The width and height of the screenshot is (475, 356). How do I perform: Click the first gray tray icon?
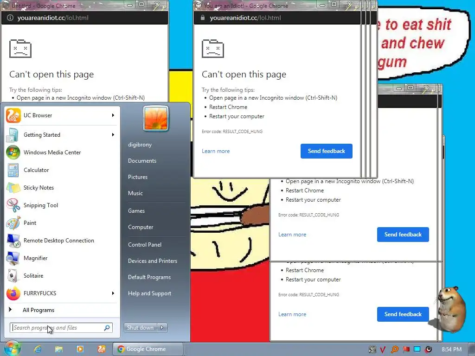tap(372, 350)
